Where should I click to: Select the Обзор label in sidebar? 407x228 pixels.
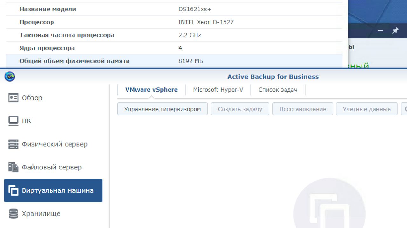point(32,98)
